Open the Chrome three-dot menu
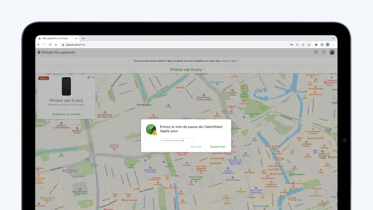 coord(333,45)
